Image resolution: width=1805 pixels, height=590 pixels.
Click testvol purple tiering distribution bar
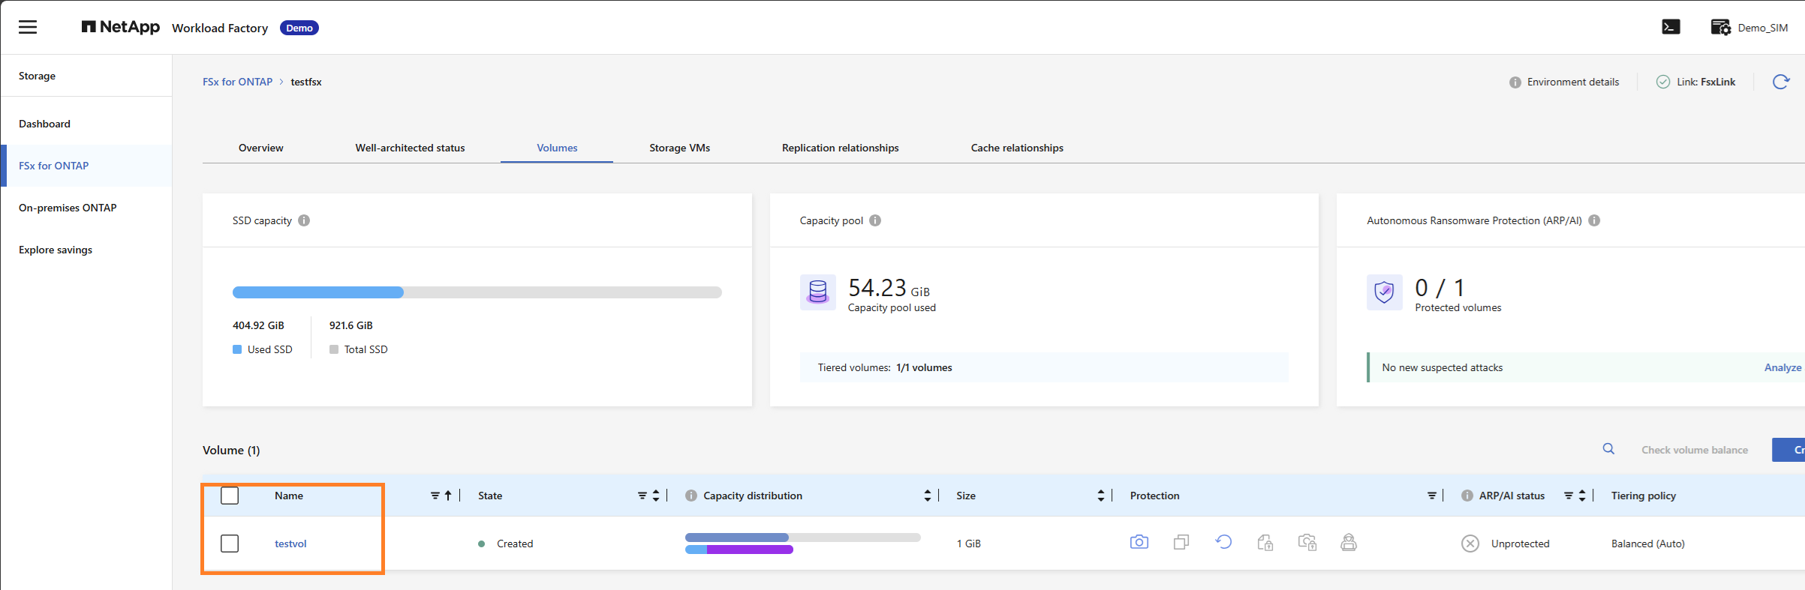pos(750,550)
